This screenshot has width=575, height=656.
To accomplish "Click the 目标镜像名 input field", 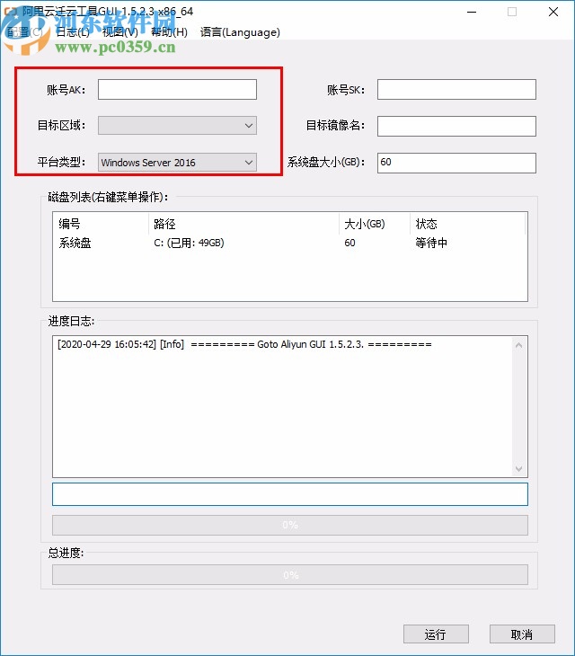I will click(456, 126).
